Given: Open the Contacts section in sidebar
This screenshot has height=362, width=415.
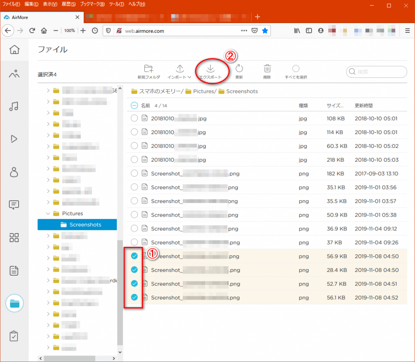Looking at the screenshot, I should [14, 172].
